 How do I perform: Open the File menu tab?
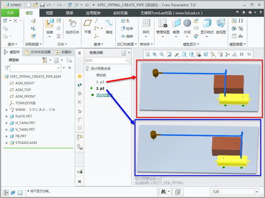pos(10,13)
